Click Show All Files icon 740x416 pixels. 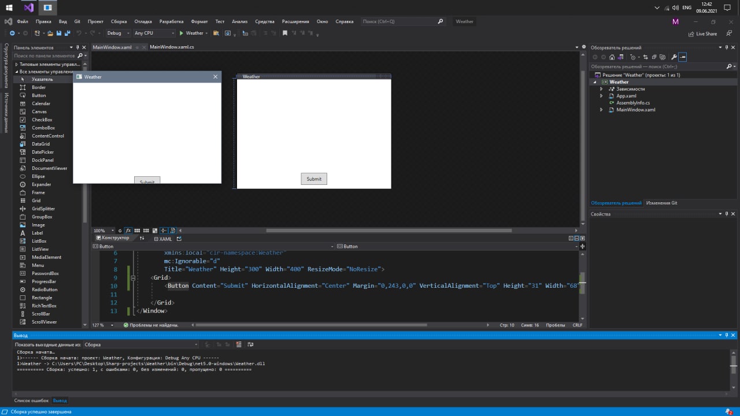click(663, 57)
